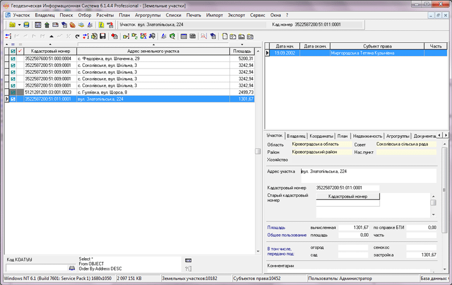Click the last document icon at the end of the second toolbar

250,36
